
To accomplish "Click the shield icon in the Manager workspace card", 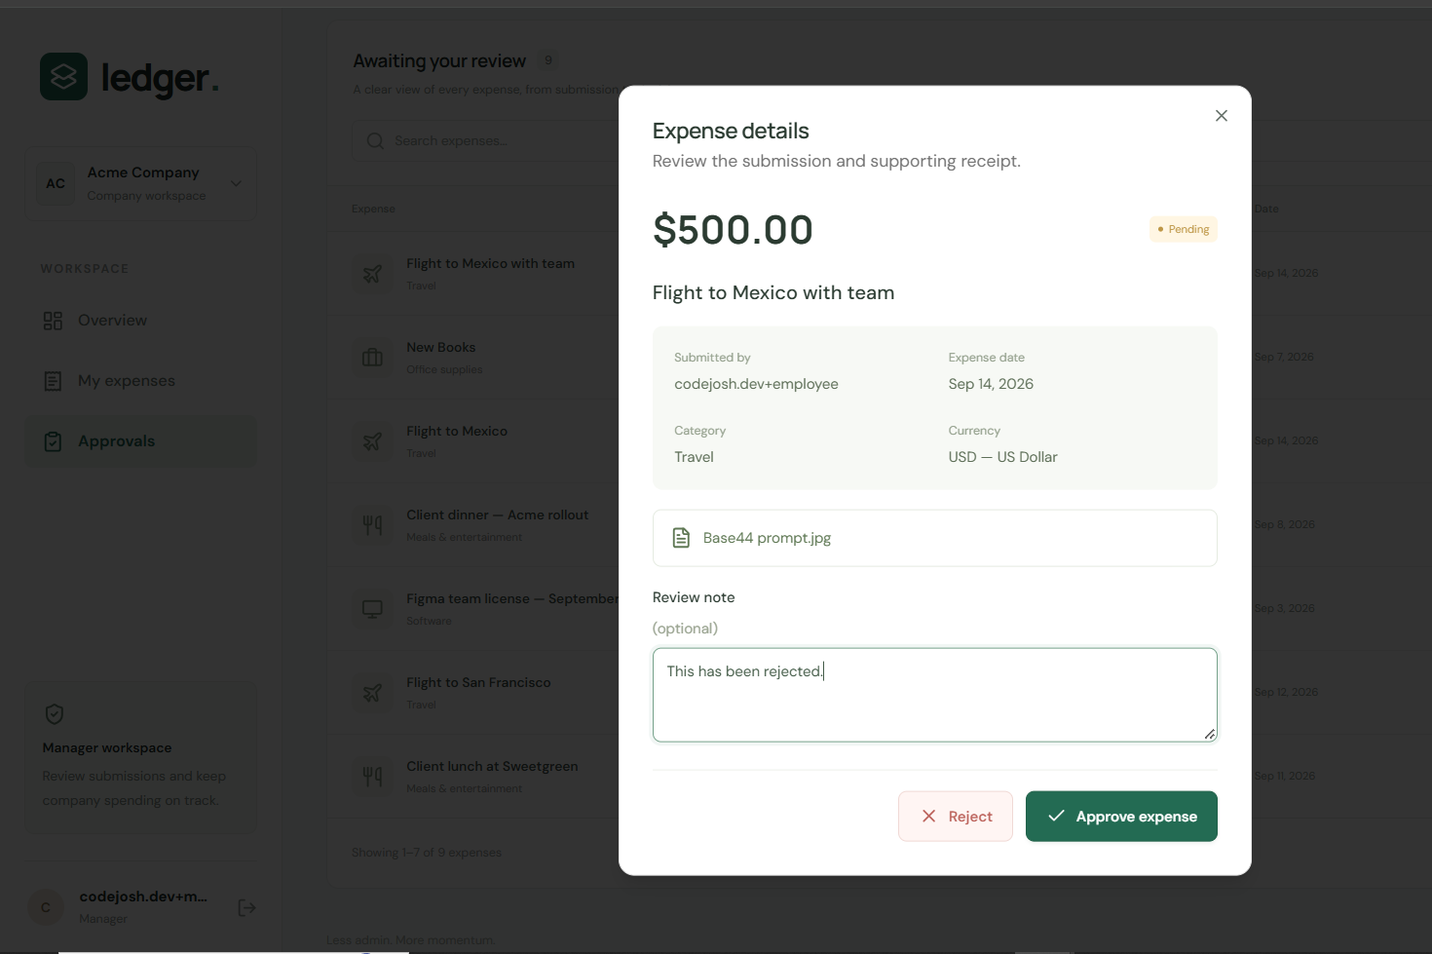I will pos(55,714).
